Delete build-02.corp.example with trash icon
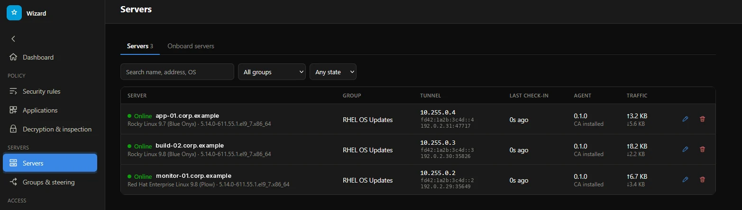Screen dimensions: 742x210 tap(702, 149)
